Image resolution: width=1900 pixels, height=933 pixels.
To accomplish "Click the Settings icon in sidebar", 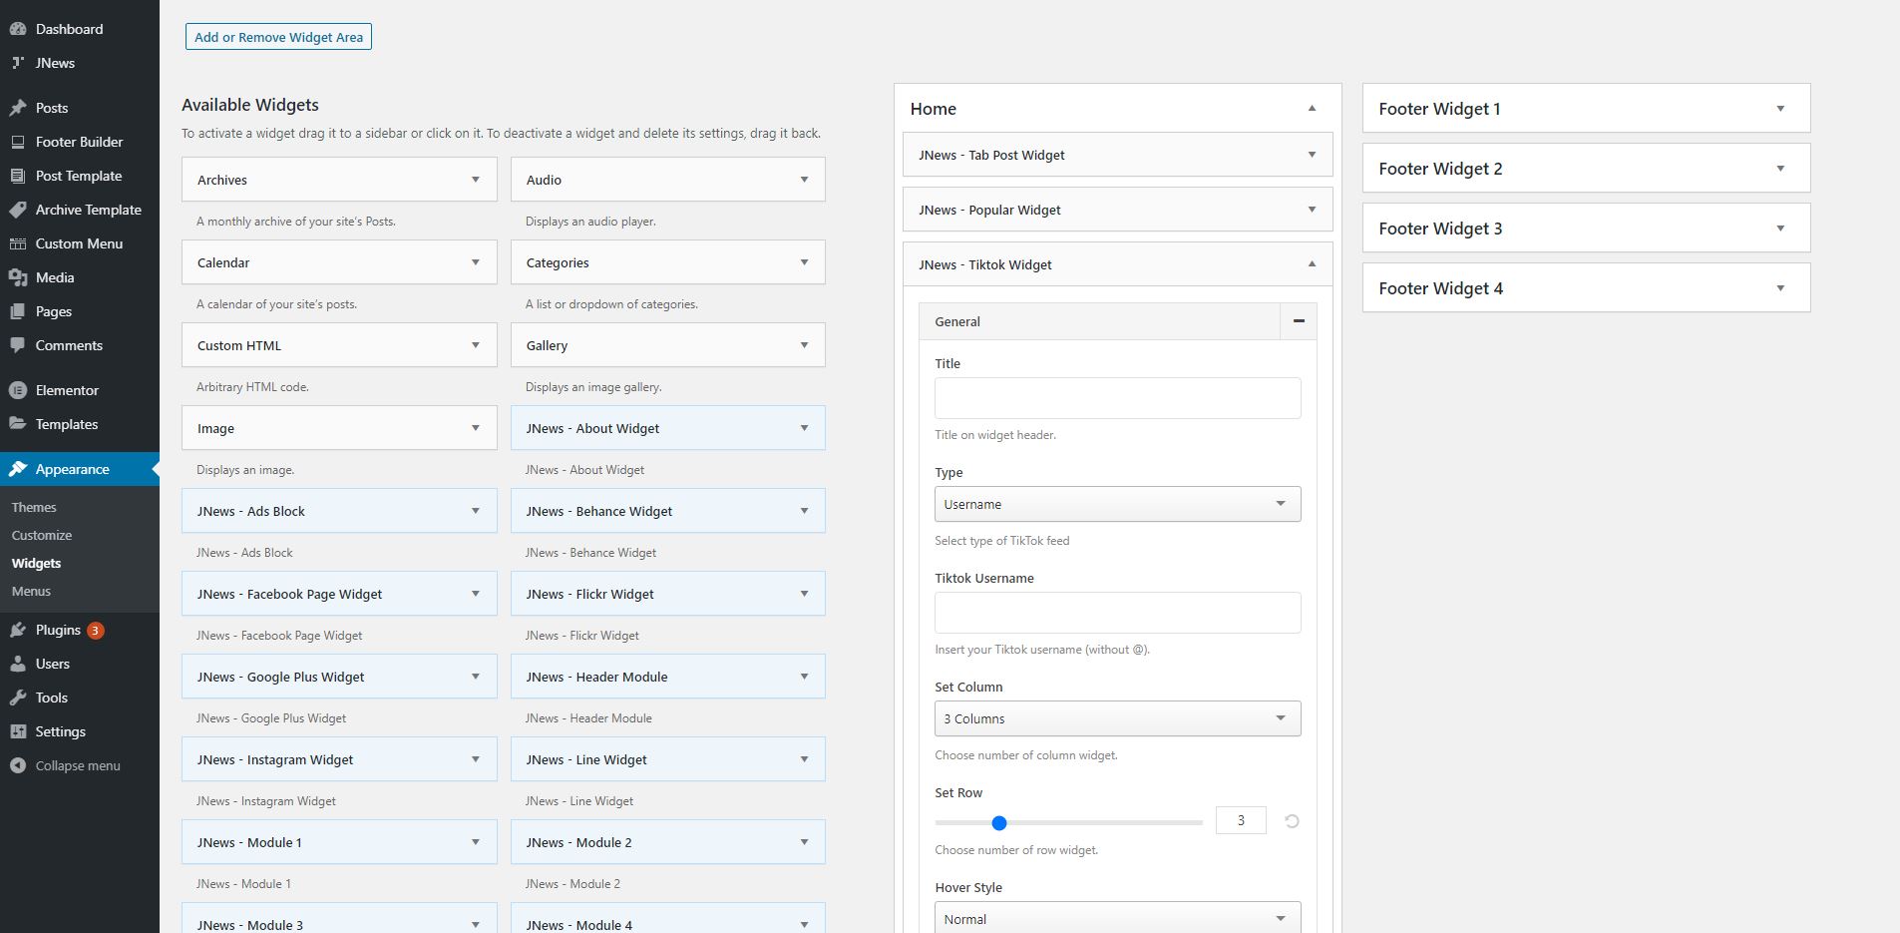I will (18, 731).
